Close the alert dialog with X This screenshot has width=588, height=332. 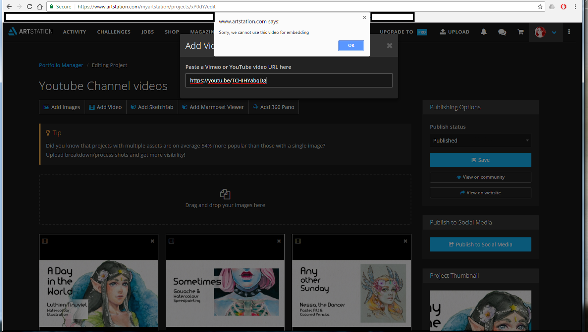click(x=365, y=17)
